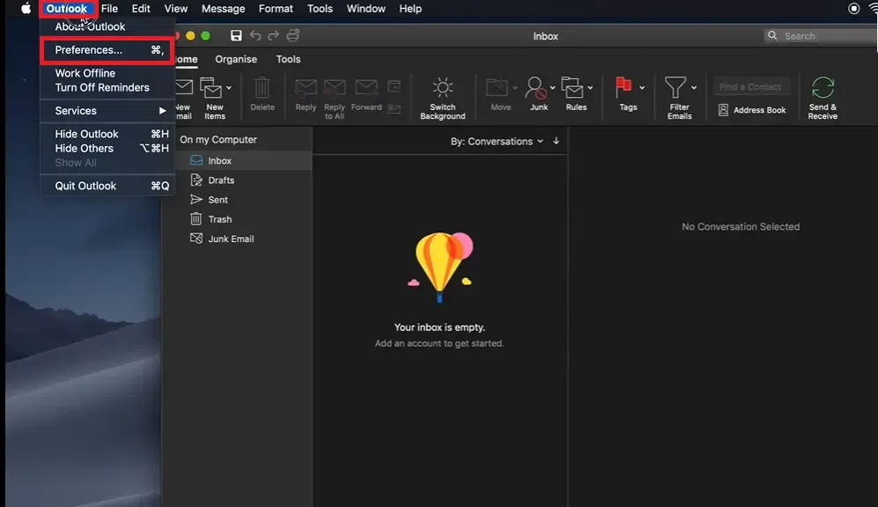The height and width of the screenshot is (507, 878).
Task: Click the red Tags flag icon
Action: click(623, 88)
